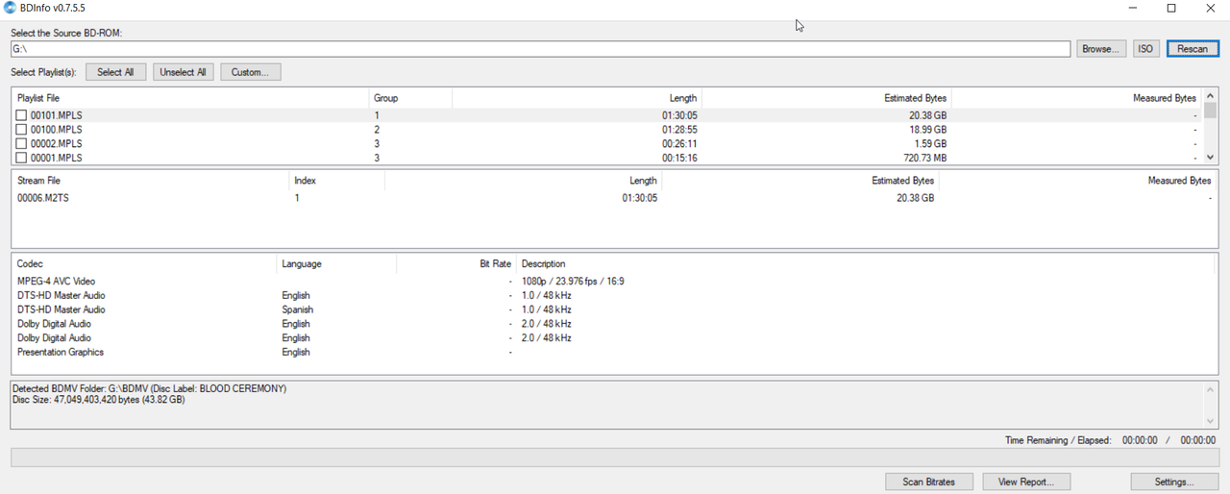Click the Rescan button

coord(1193,49)
